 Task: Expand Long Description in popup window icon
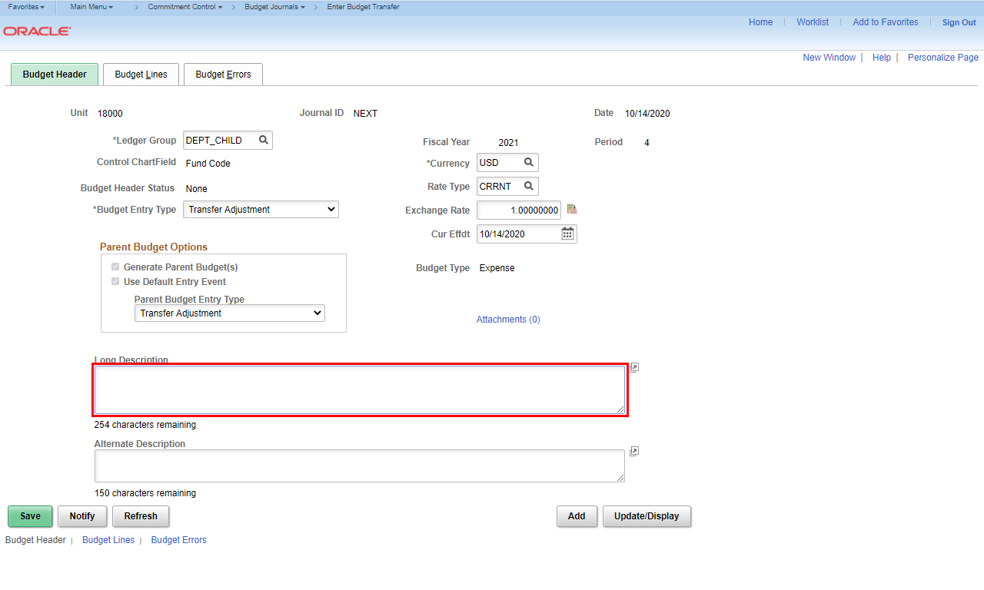634,368
